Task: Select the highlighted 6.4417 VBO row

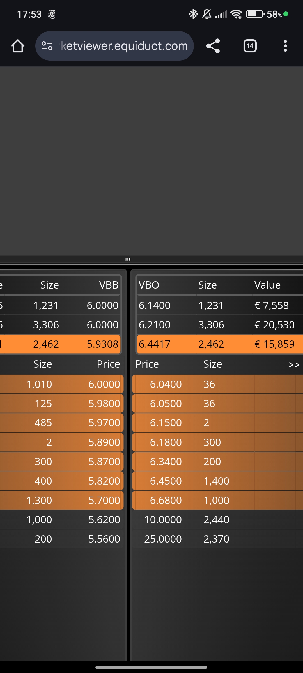Action: [220, 344]
